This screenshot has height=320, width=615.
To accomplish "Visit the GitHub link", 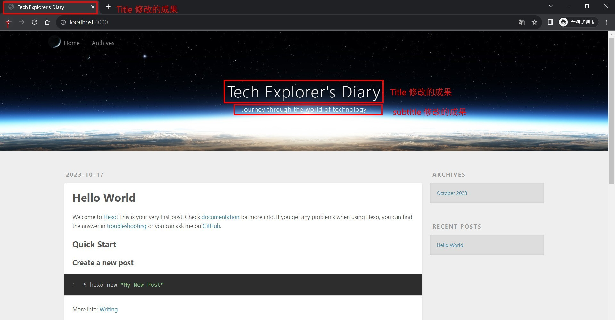I will (x=211, y=226).
